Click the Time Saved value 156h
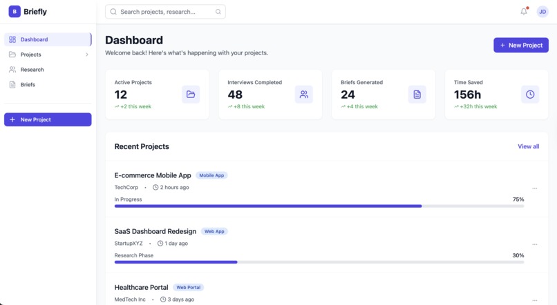Viewport: 557px width, 305px height. [467, 95]
